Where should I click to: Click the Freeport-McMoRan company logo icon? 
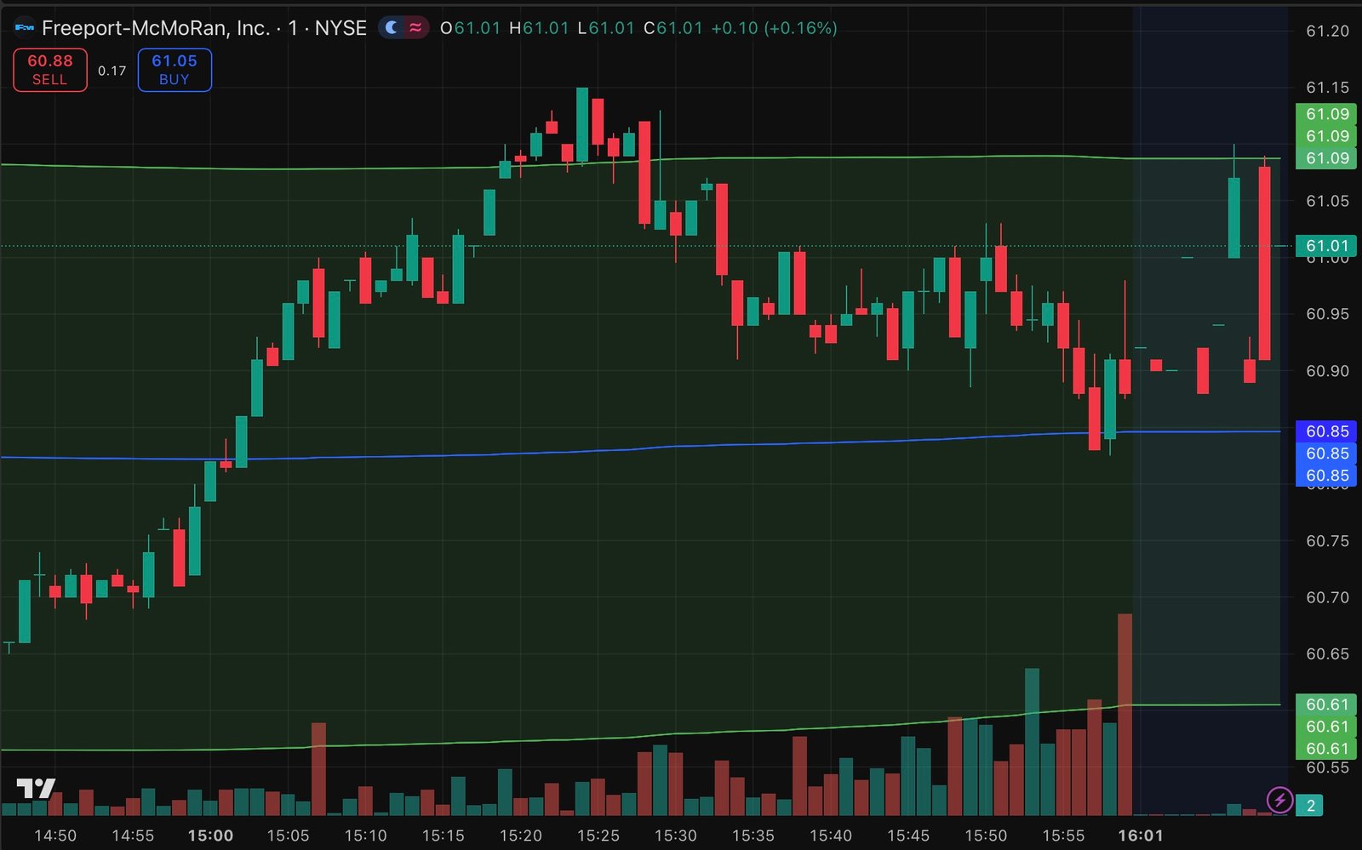click(24, 28)
